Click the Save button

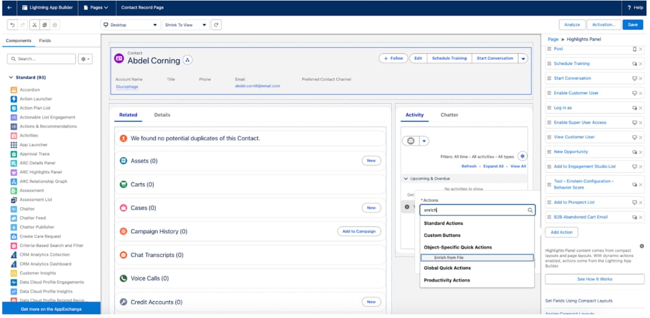(x=632, y=25)
